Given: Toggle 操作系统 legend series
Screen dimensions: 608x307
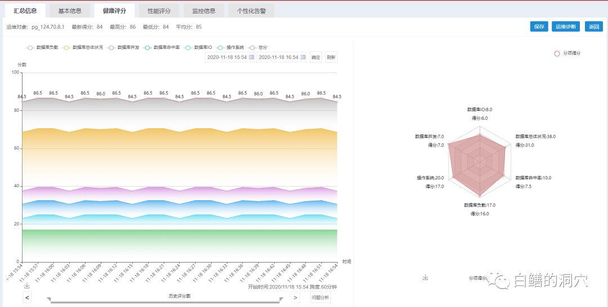Looking at the screenshot, I should click(x=230, y=48).
